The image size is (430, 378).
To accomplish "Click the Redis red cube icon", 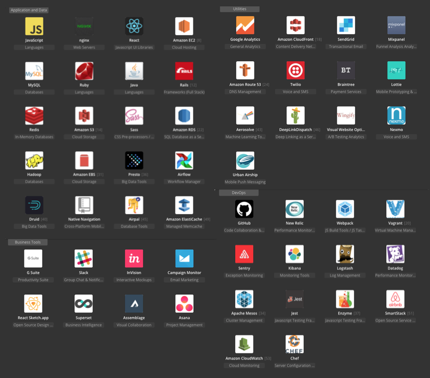I will pyautogui.click(x=34, y=116).
